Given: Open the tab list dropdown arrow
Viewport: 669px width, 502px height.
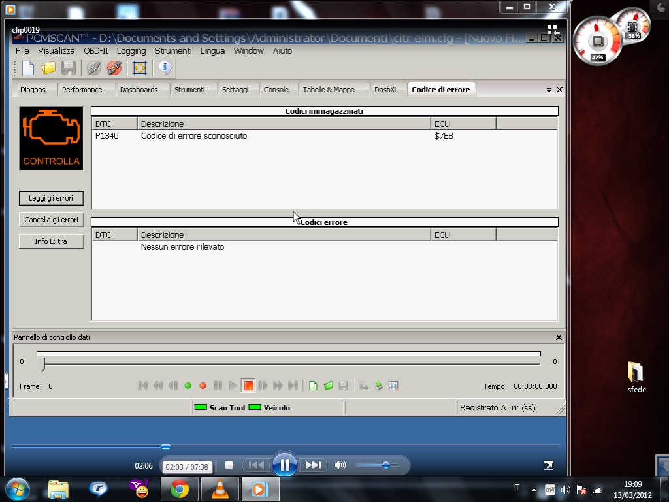Looking at the screenshot, I should [549, 90].
